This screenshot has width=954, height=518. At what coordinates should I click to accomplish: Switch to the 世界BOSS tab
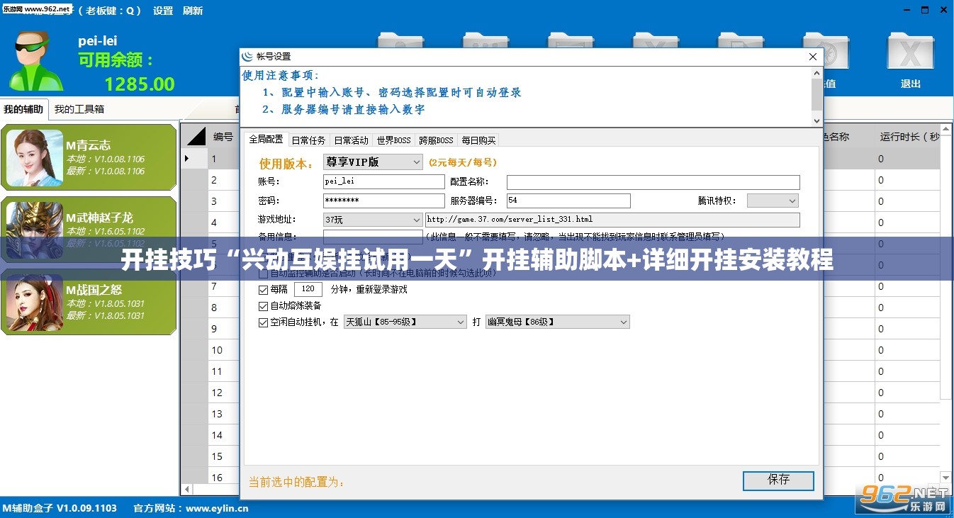click(393, 140)
